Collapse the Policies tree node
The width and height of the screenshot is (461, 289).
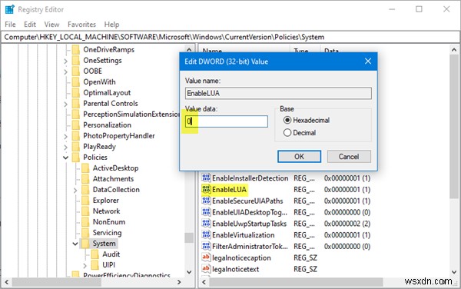(x=65, y=158)
